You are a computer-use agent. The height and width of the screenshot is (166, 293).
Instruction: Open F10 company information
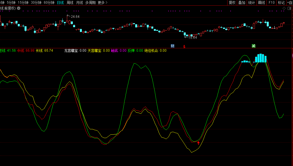point(271,3)
